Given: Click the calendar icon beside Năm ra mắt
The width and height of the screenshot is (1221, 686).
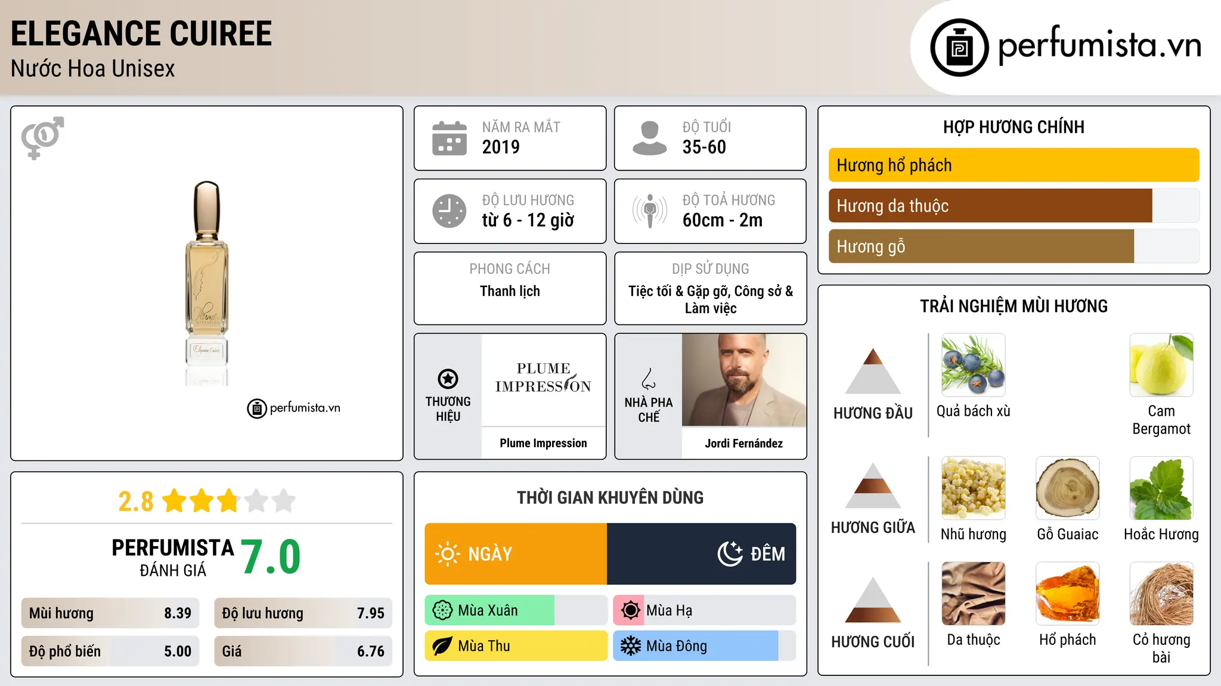Looking at the screenshot, I should coord(450,138).
